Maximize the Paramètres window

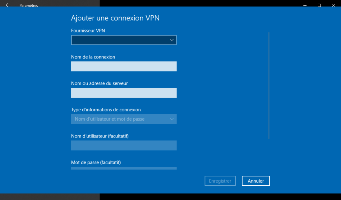coord(319,5)
